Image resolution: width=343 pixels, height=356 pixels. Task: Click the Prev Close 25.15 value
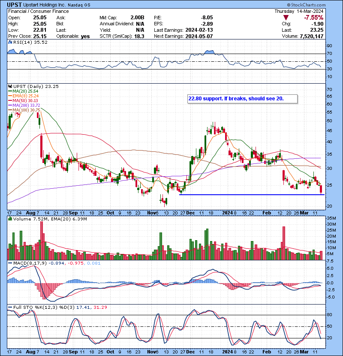(x=40, y=36)
